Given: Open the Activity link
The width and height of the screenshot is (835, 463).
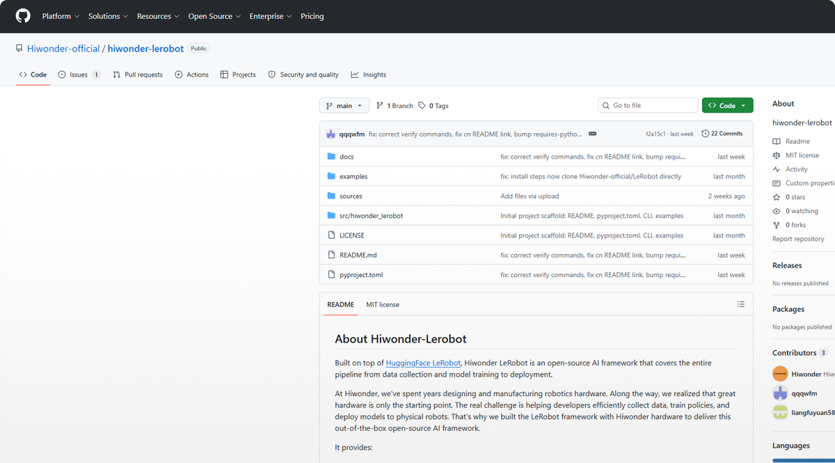Looking at the screenshot, I should [790, 169].
